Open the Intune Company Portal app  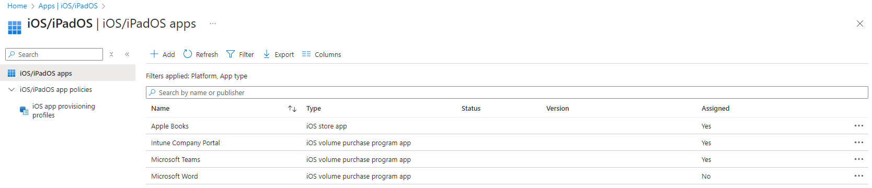(x=186, y=143)
